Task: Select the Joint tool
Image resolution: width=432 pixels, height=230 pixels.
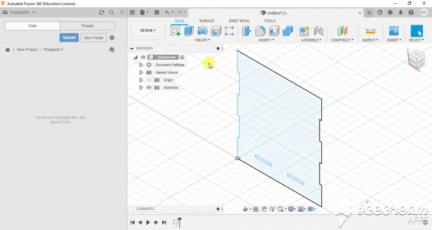Action: click(x=318, y=31)
